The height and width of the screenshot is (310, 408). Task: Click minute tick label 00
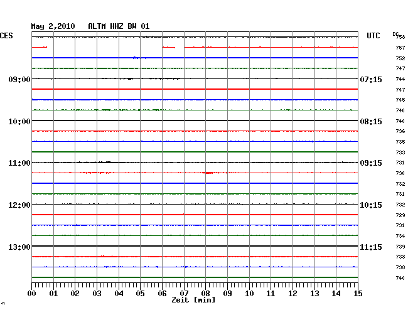[x=31, y=294]
